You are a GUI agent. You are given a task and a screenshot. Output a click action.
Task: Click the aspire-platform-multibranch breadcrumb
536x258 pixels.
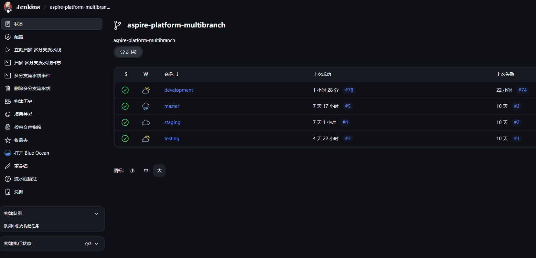(80, 7)
